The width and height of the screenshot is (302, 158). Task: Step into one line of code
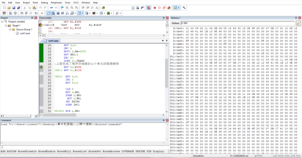click(x=21, y=13)
